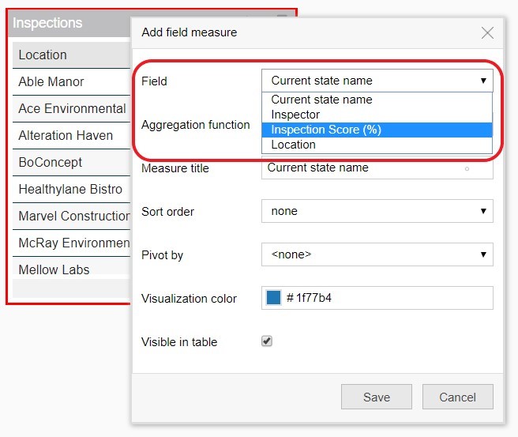This screenshot has height=437, width=518.
Task: Uncheck the Visible in table checkbox
Action: coord(267,341)
